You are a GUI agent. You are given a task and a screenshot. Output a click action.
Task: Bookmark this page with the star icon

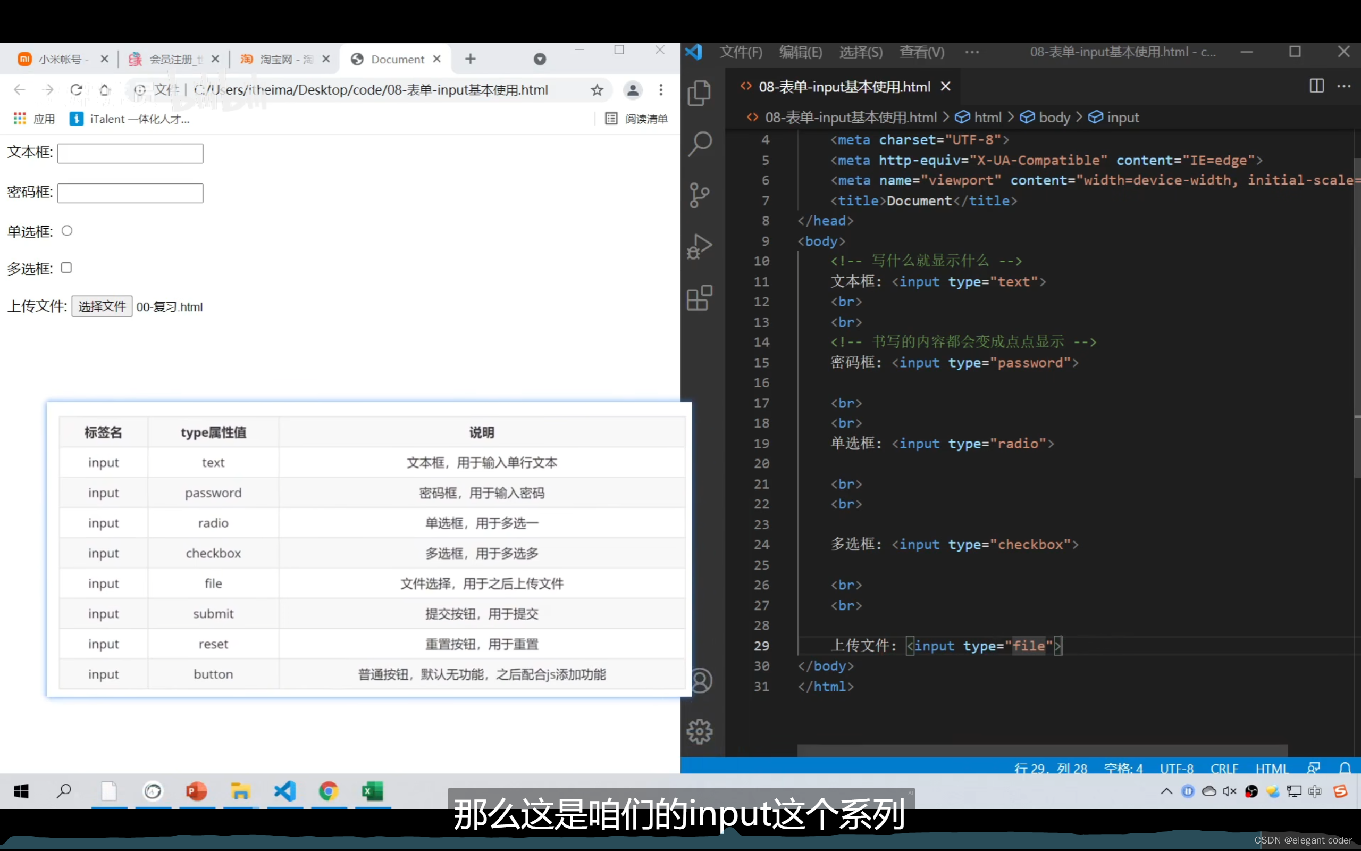point(597,90)
